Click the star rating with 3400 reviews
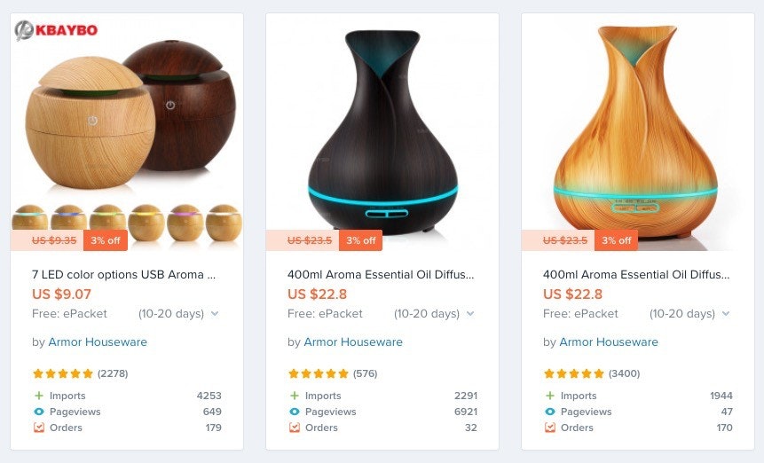 [574, 373]
